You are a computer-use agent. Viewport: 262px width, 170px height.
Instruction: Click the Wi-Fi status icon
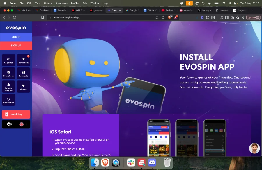click(224, 3)
